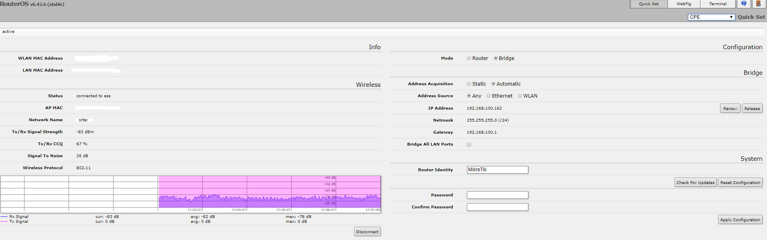Select Router mode radio button
Image resolution: width=767 pixels, height=240 pixels.
click(469, 58)
